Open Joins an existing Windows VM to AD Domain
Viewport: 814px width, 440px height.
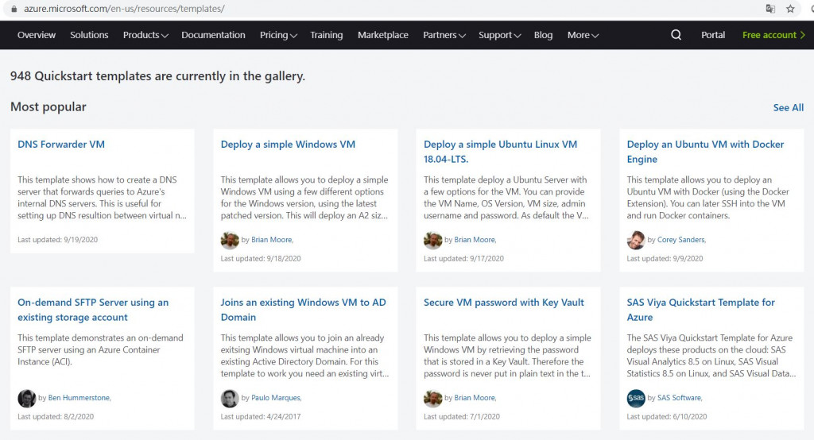303,310
